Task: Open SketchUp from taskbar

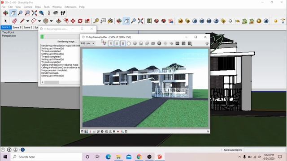Action: pos(160,157)
